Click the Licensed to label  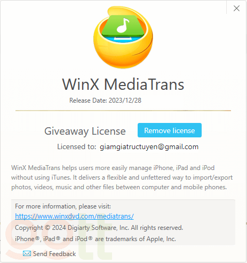coord(77,146)
